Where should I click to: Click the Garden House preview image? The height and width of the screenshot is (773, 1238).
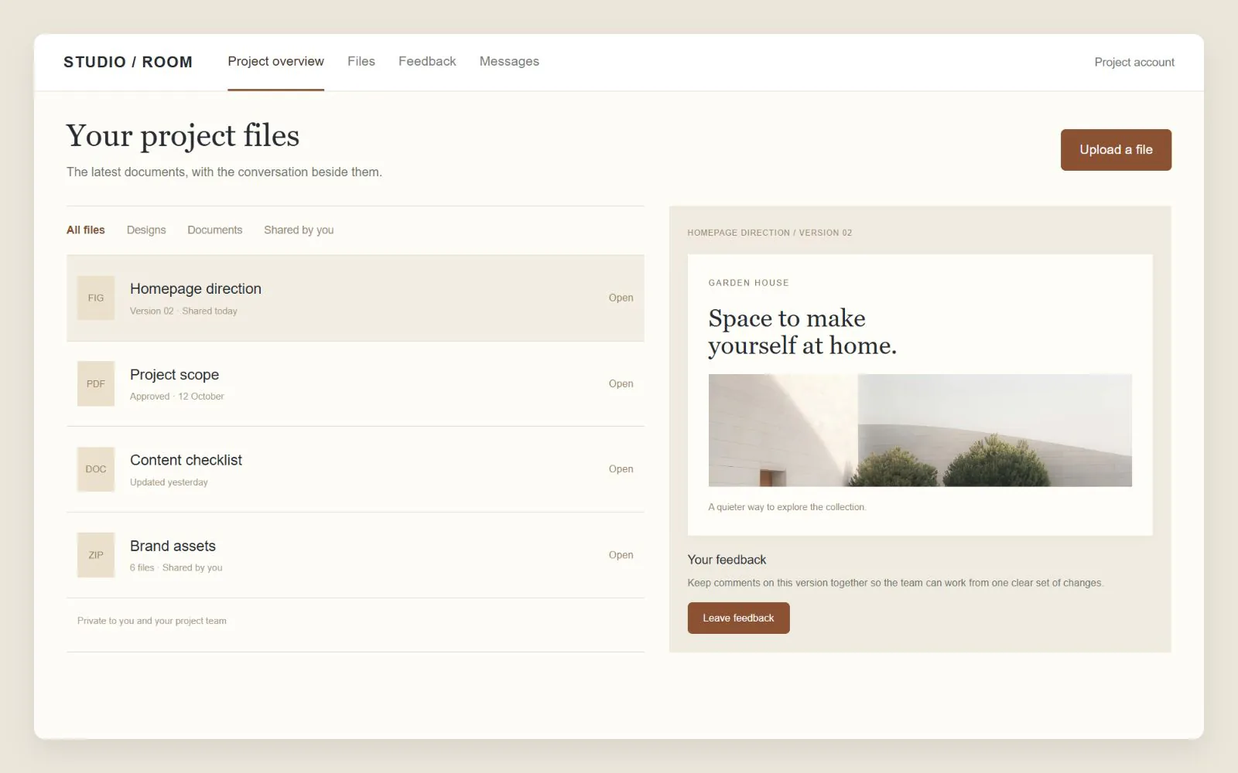[x=920, y=431]
